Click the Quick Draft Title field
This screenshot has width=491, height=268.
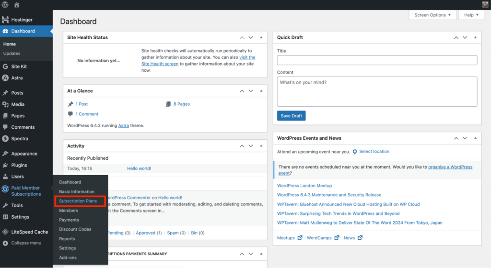(377, 60)
